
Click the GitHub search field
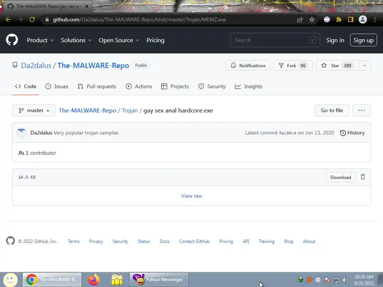[x=275, y=40]
